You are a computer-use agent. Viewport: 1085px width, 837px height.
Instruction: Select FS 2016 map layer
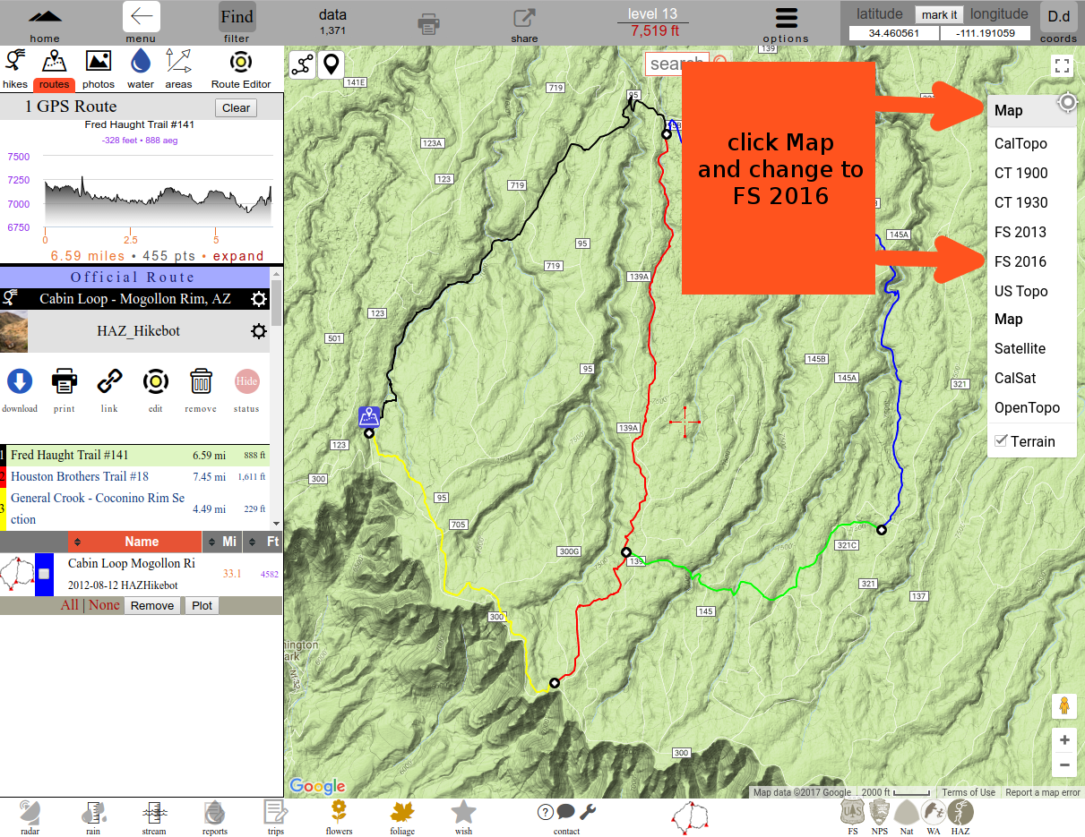tap(1020, 261)
